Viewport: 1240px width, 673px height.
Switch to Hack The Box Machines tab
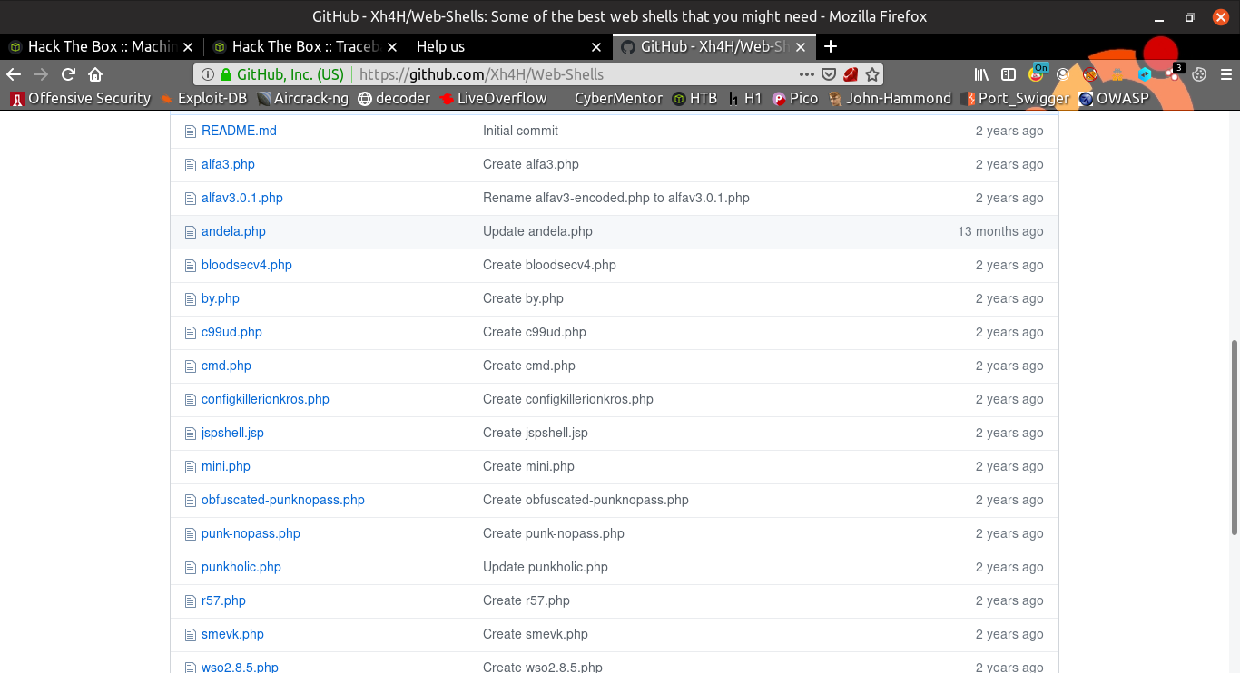click(101, 46)
